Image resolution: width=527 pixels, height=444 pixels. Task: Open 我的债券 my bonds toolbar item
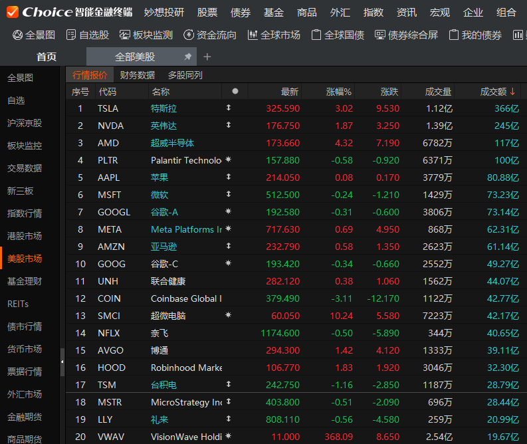click(475, 35)
